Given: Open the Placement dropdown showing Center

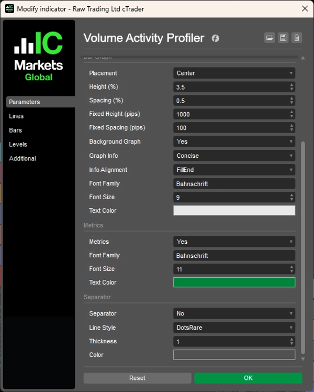Looking at the screenshot, I should pos(234,73).
